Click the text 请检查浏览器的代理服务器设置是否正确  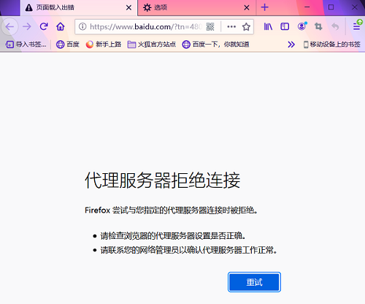pyautogui.click(x=173, y=236)
